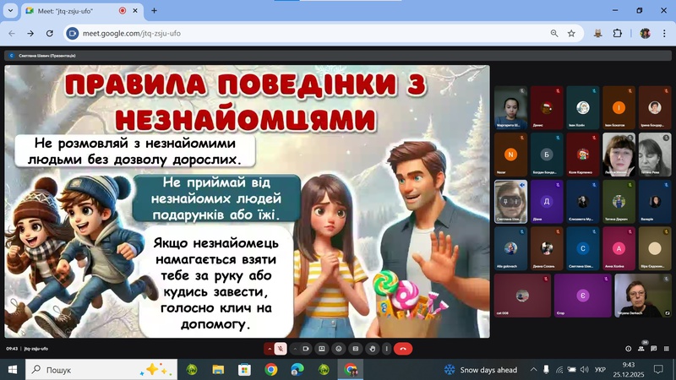The height and width of the screenshot is (380, 676).
Task: Leave the call with red button
Action: (404, 348)
